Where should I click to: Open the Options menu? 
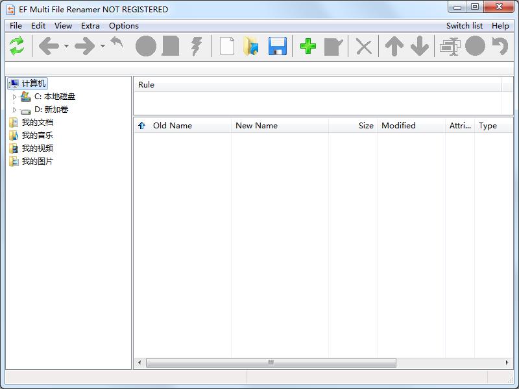pyautogui.click(x=124, y=26)
